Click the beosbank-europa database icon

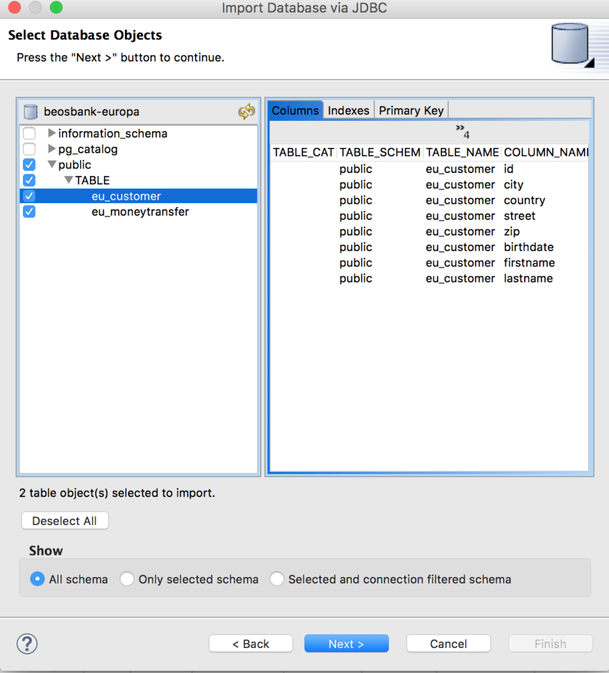click(30, 112)
